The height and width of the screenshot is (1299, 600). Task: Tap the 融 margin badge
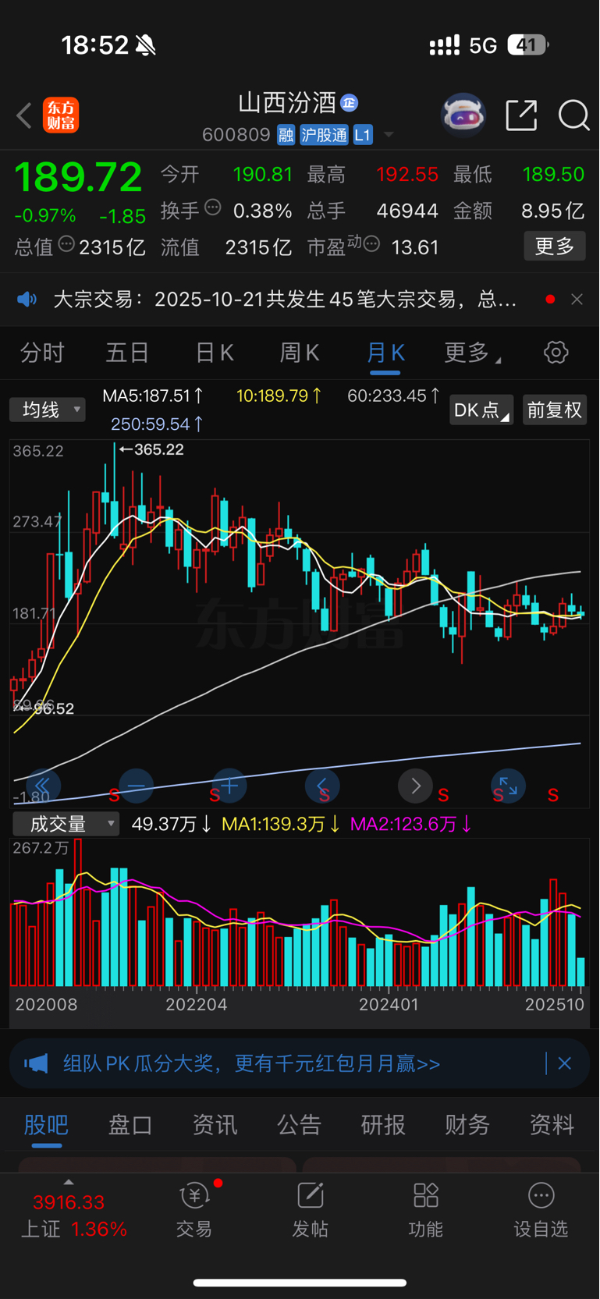[286, 135]
